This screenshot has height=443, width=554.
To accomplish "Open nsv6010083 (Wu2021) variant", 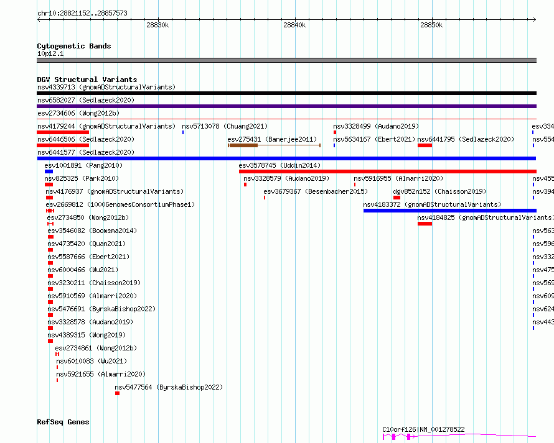I will 92,361.
